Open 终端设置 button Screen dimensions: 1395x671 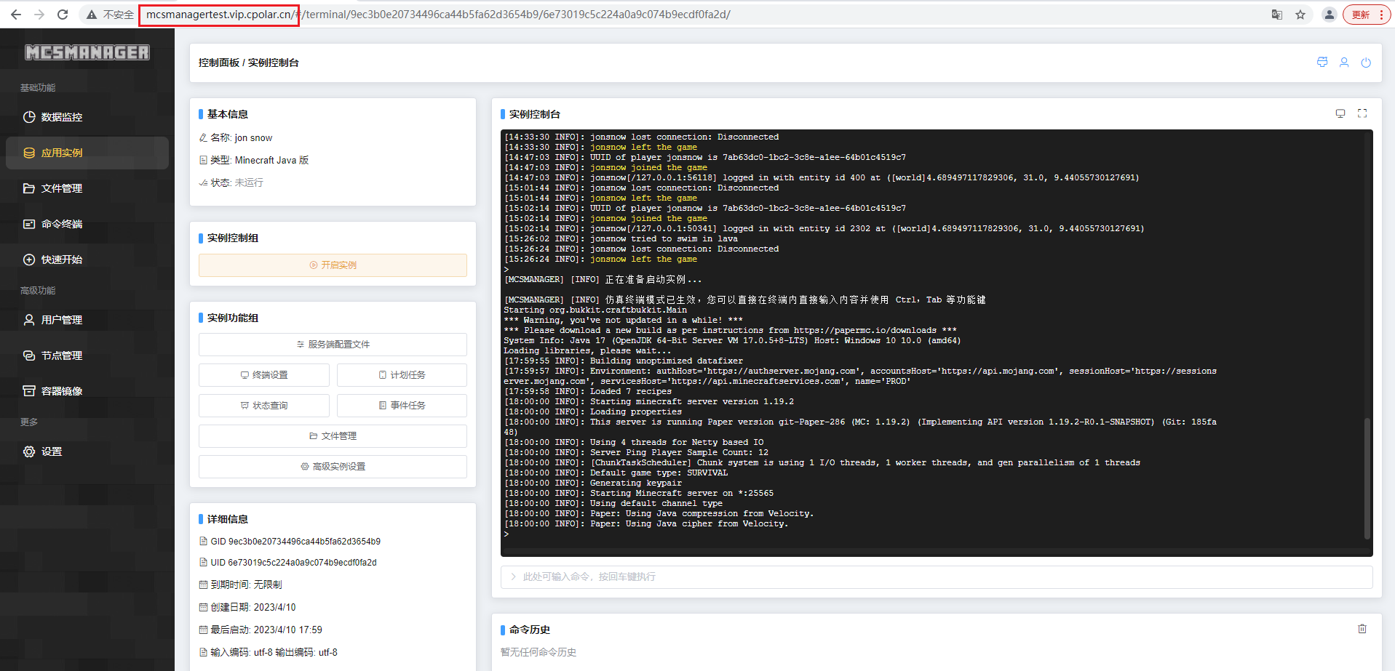pos(264,375)
